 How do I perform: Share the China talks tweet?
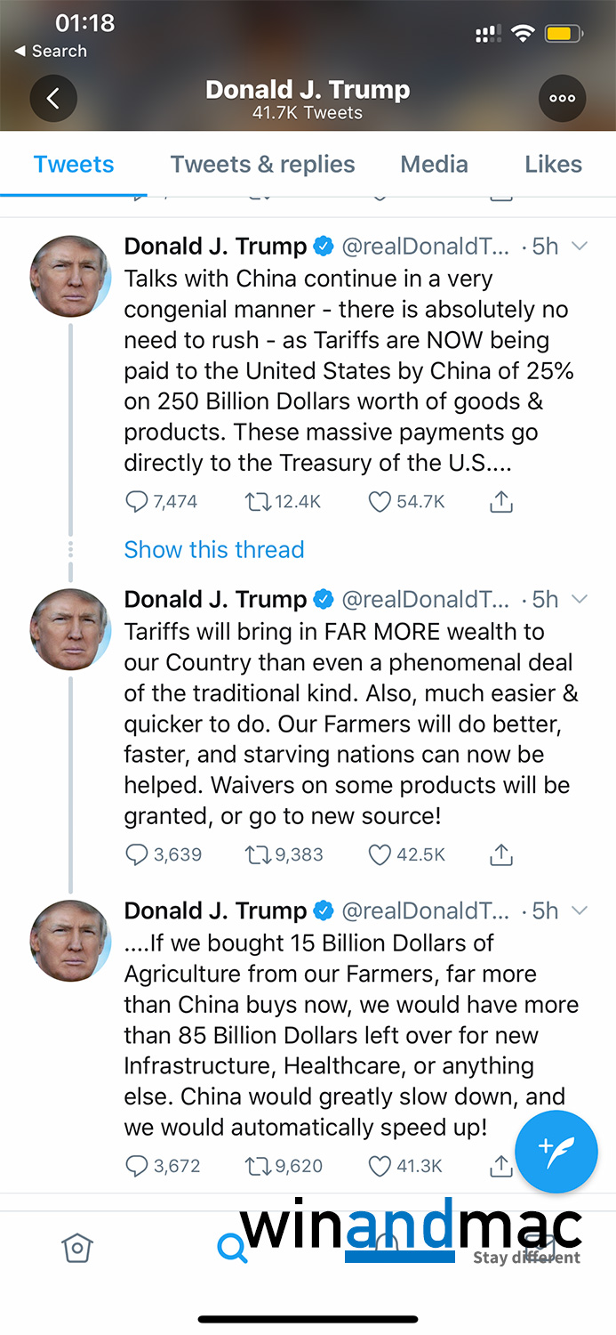click(x=501, y=503)
